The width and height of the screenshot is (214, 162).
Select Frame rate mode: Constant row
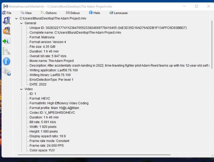coord(49,141)
